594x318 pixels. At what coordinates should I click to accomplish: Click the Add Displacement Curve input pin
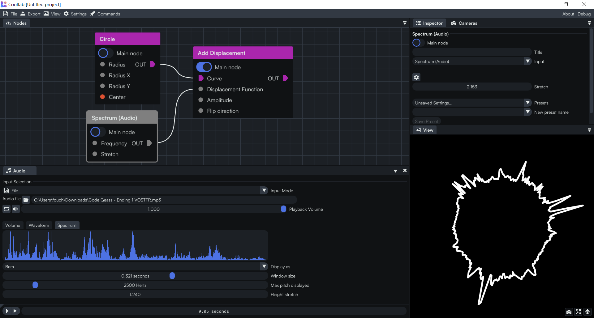(x=201, y=78)
